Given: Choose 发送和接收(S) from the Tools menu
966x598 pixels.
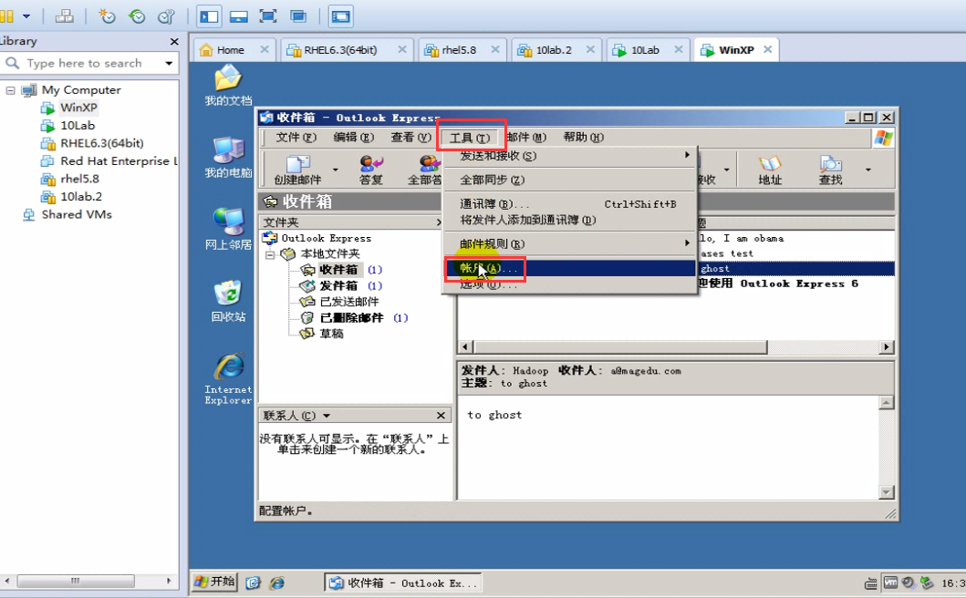Looking at the screenshot, I should [x=570, y=156].
